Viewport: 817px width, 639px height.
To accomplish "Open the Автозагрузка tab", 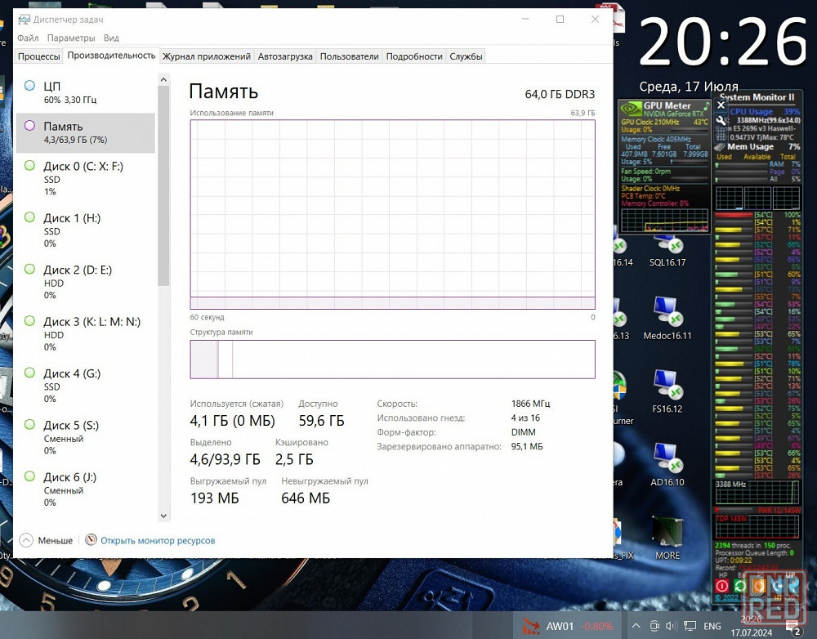I will [285, 56].
